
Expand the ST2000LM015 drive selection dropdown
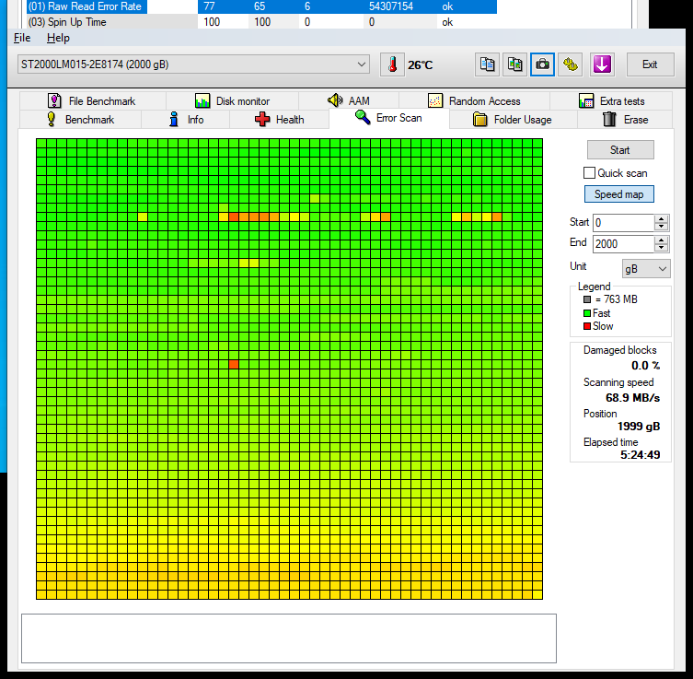click(193, 64)
